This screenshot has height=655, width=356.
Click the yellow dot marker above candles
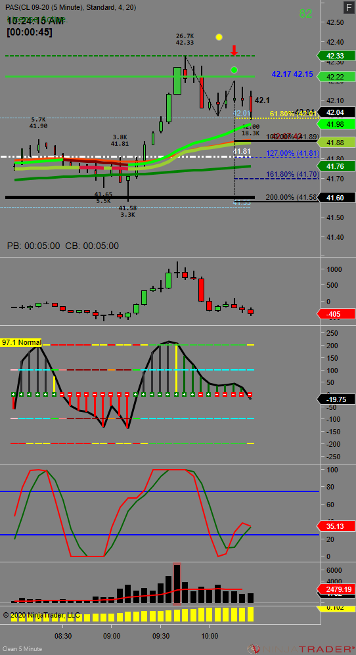(x=219, y=37)
